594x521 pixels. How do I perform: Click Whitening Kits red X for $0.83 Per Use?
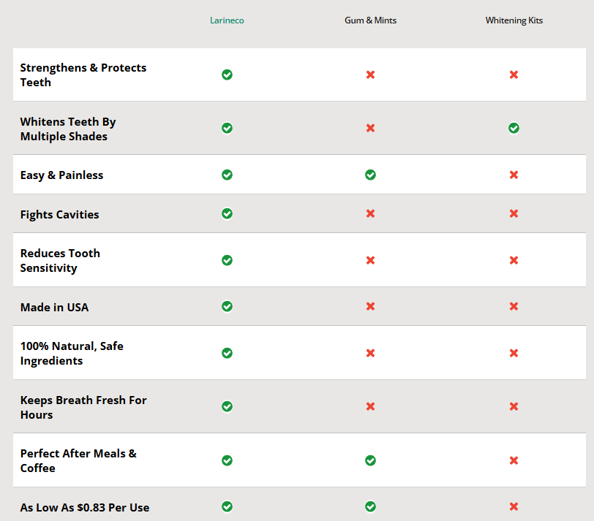tap(514, 506)
